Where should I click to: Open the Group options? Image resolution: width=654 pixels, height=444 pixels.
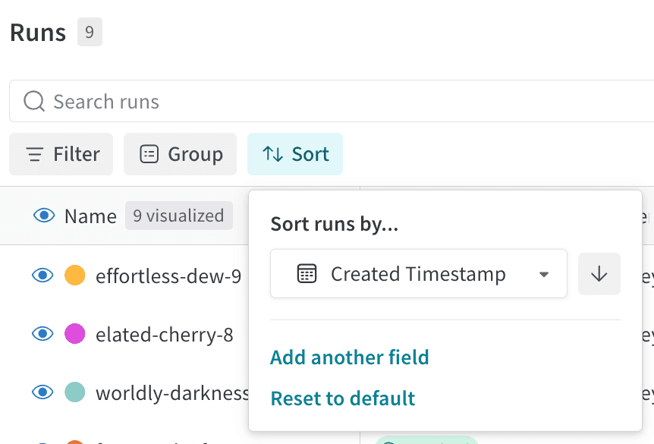point(180,153)
